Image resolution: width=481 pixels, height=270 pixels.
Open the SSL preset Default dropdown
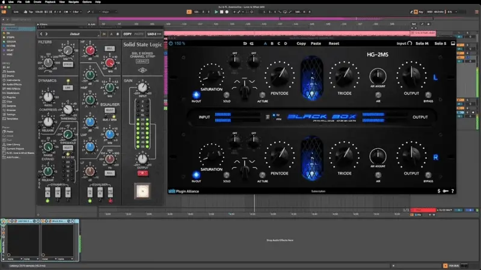(x=75, y=34)
